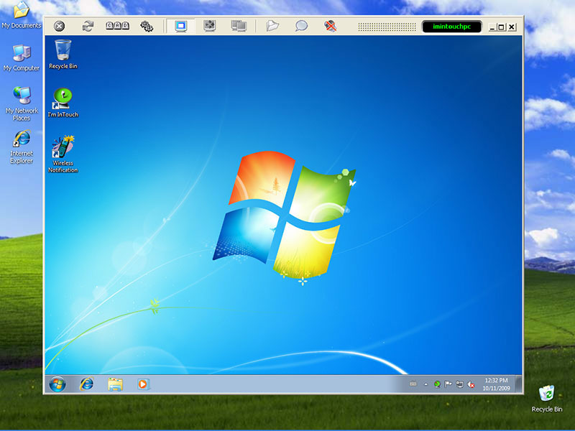This screenshot has width=575, height=431.
Task: Select Recycle Bin on the remote Windows 7 desktop
Action: coord(63,55)
